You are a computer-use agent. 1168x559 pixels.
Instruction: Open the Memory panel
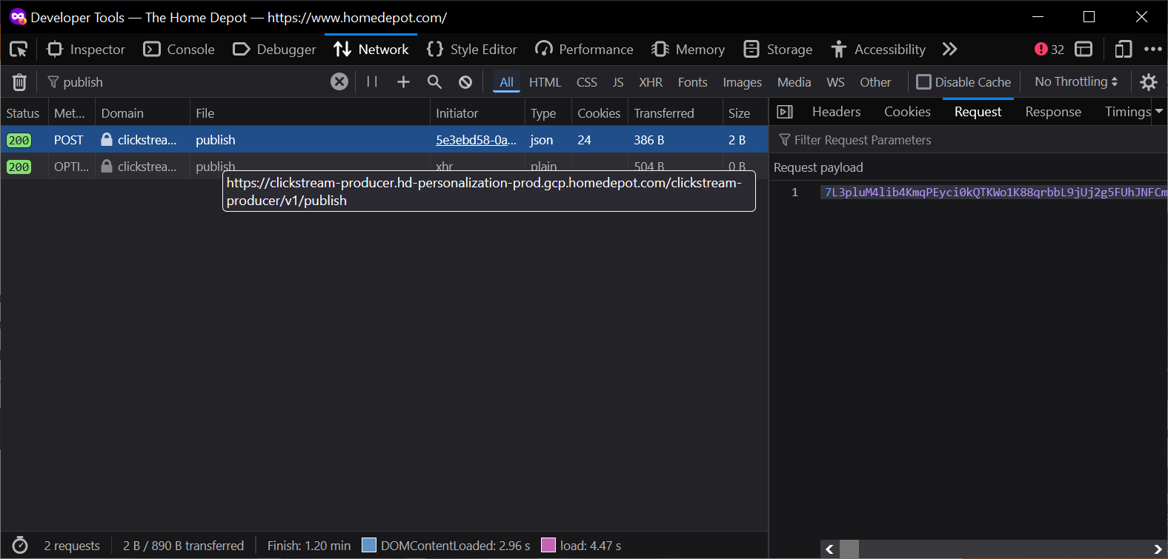click(x=688, y=50)
